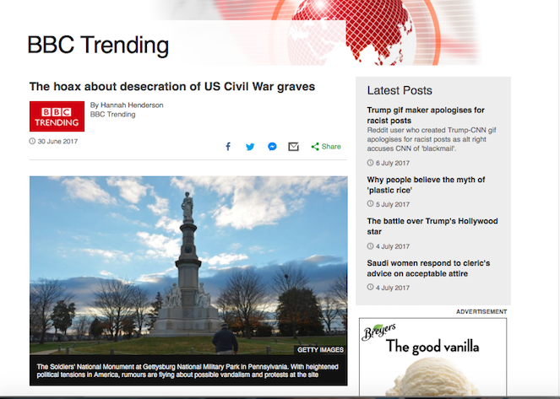Click the BBC Trending byline under author
Screen dimensions: 560x399
point(112,115)
